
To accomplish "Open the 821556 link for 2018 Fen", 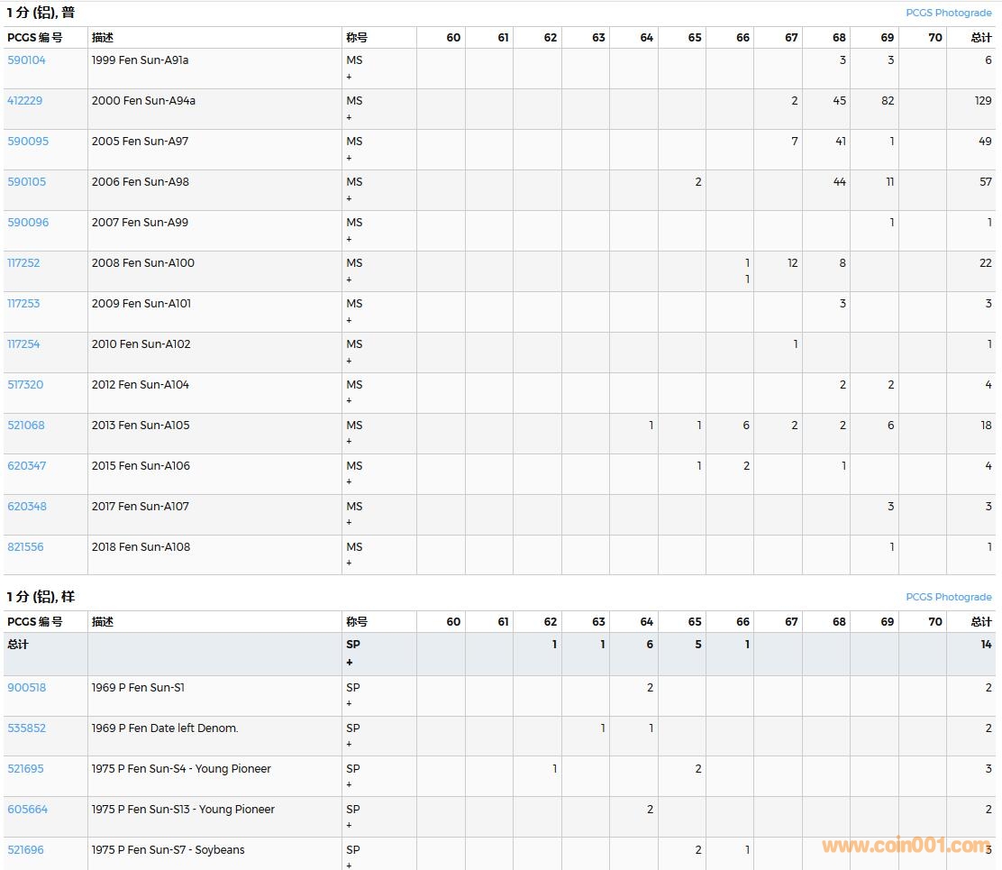I will click(x=25, y=547).
